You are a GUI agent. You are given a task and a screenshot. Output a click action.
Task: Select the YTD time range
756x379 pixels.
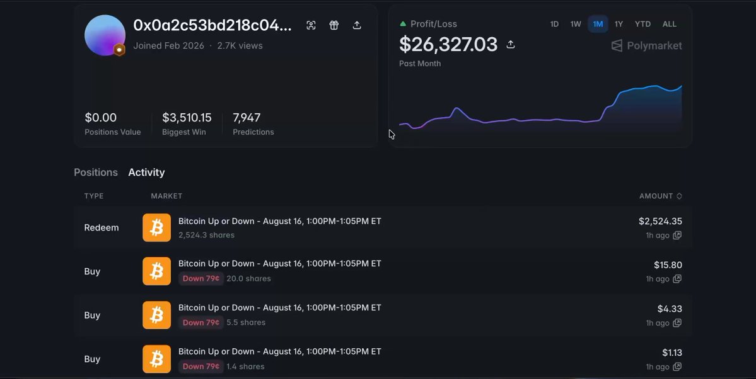click(643, 24)
